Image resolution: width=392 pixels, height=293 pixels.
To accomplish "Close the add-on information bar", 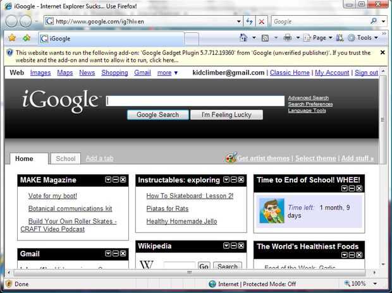I will 383,52.
